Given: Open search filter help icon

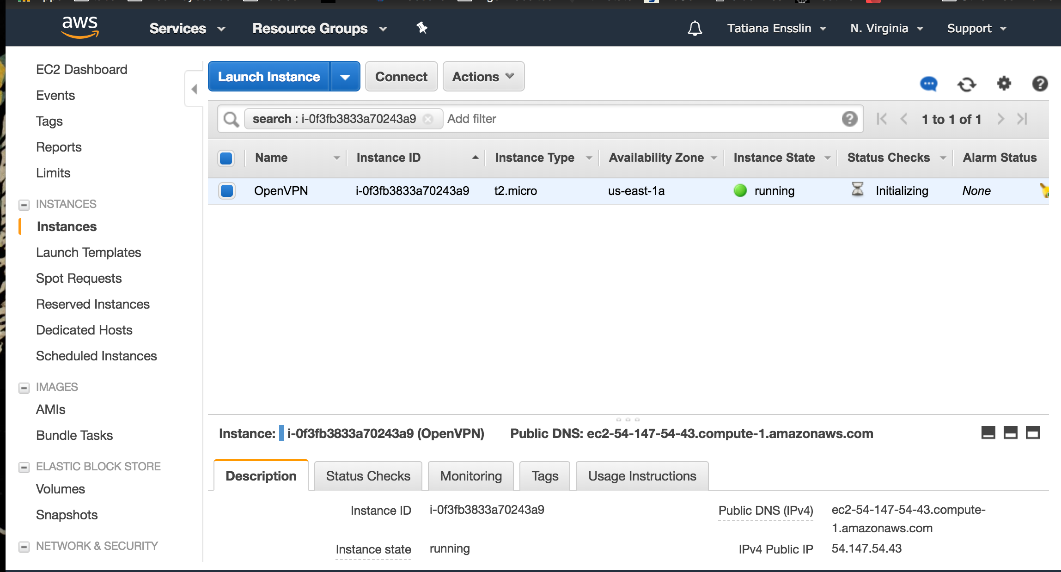Looking at the screenshot, I should [x=849, y=119].
